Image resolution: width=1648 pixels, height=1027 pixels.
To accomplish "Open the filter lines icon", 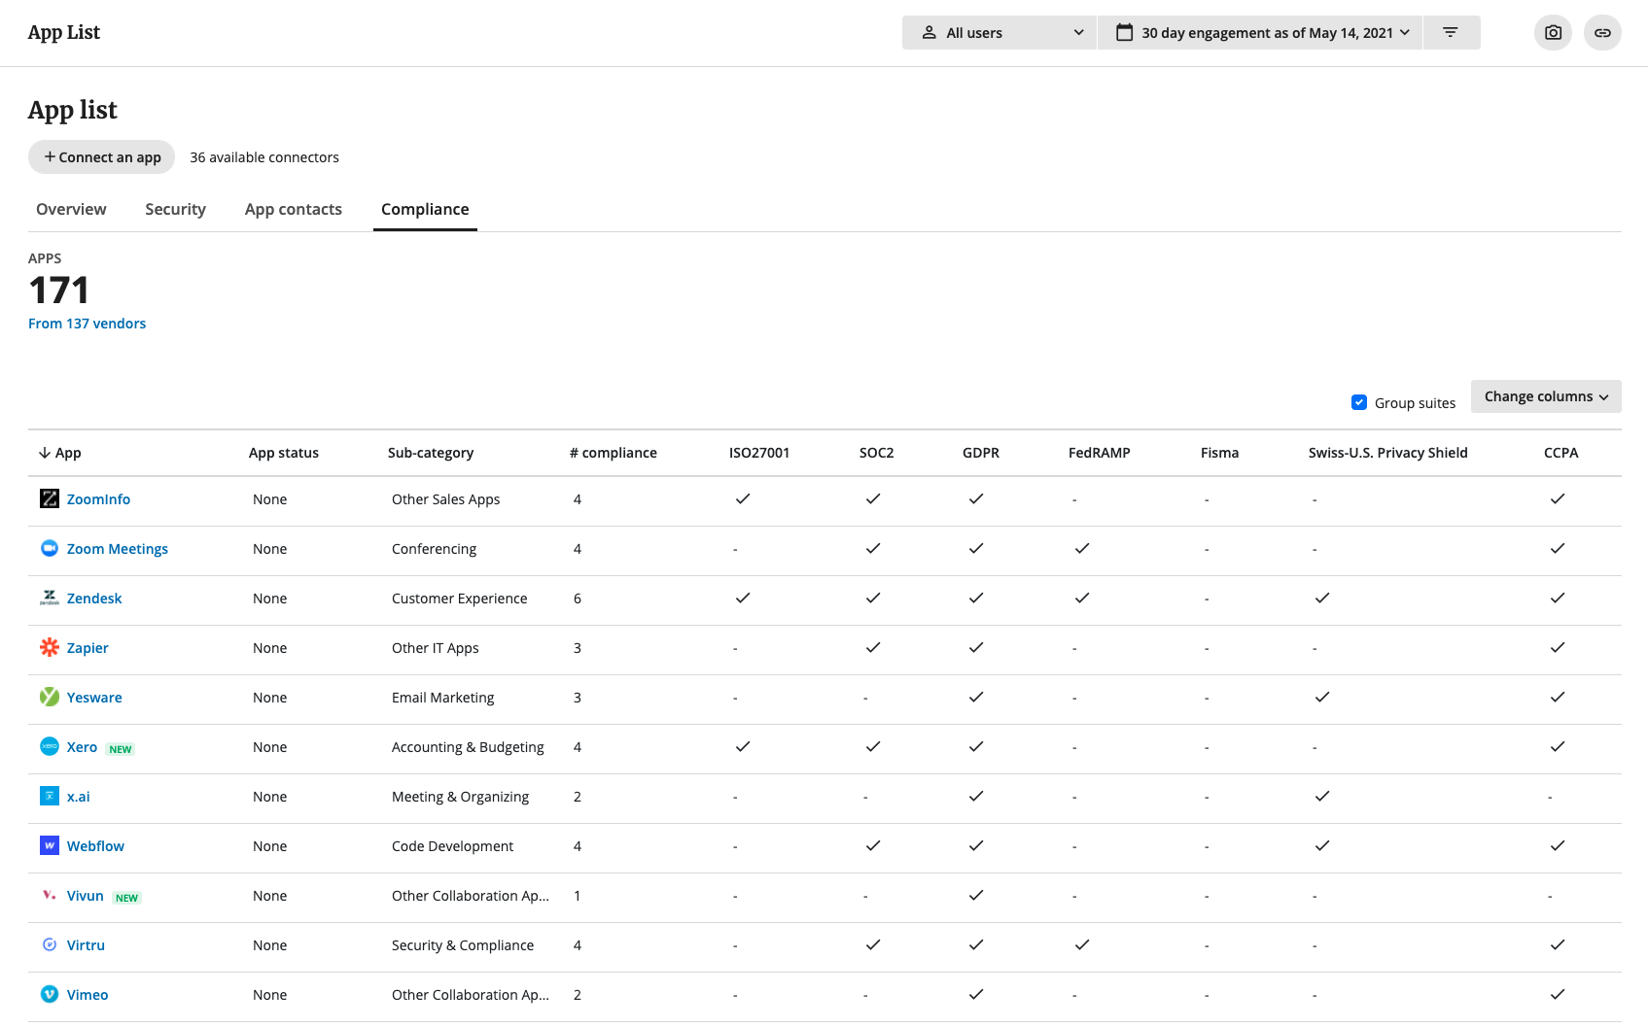I will [x=1451, y=33].
